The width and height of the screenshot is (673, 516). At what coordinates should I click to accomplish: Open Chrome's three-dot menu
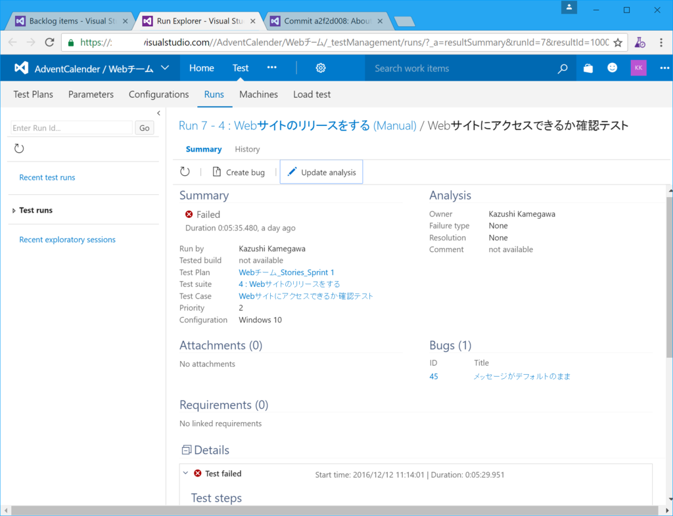[x=661, y=43]
